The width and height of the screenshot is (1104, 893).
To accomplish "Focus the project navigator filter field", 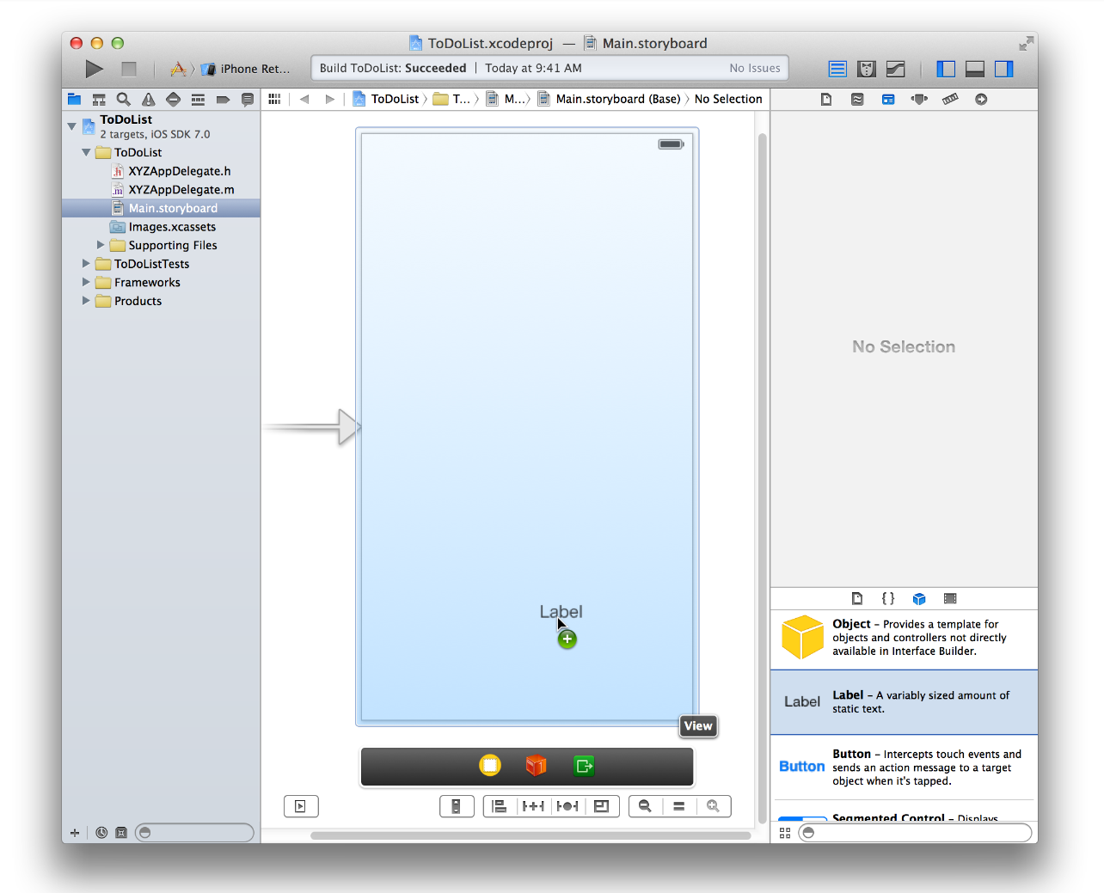I will 195,833.
